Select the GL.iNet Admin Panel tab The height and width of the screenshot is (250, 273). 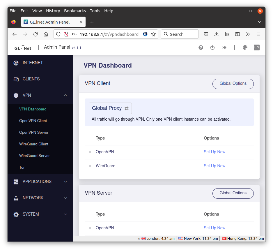click(x=53, y=22)
